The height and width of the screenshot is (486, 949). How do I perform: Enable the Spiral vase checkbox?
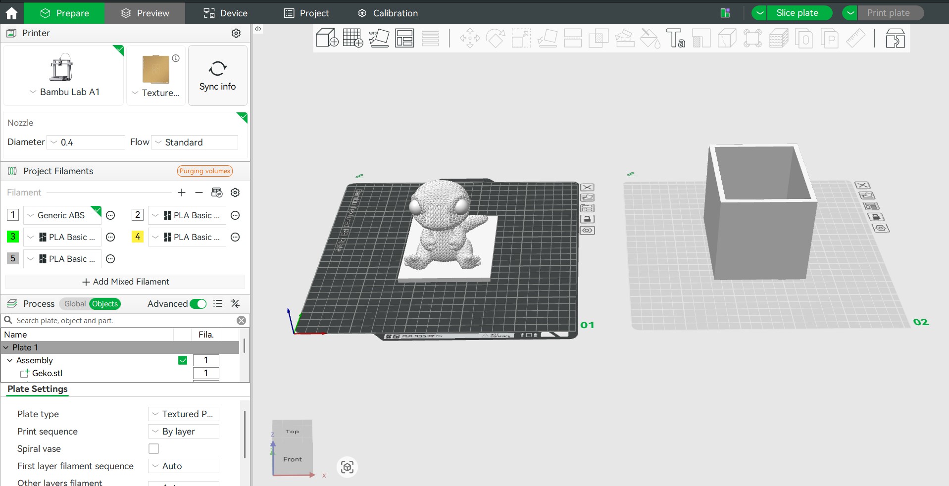coord(154,449)
